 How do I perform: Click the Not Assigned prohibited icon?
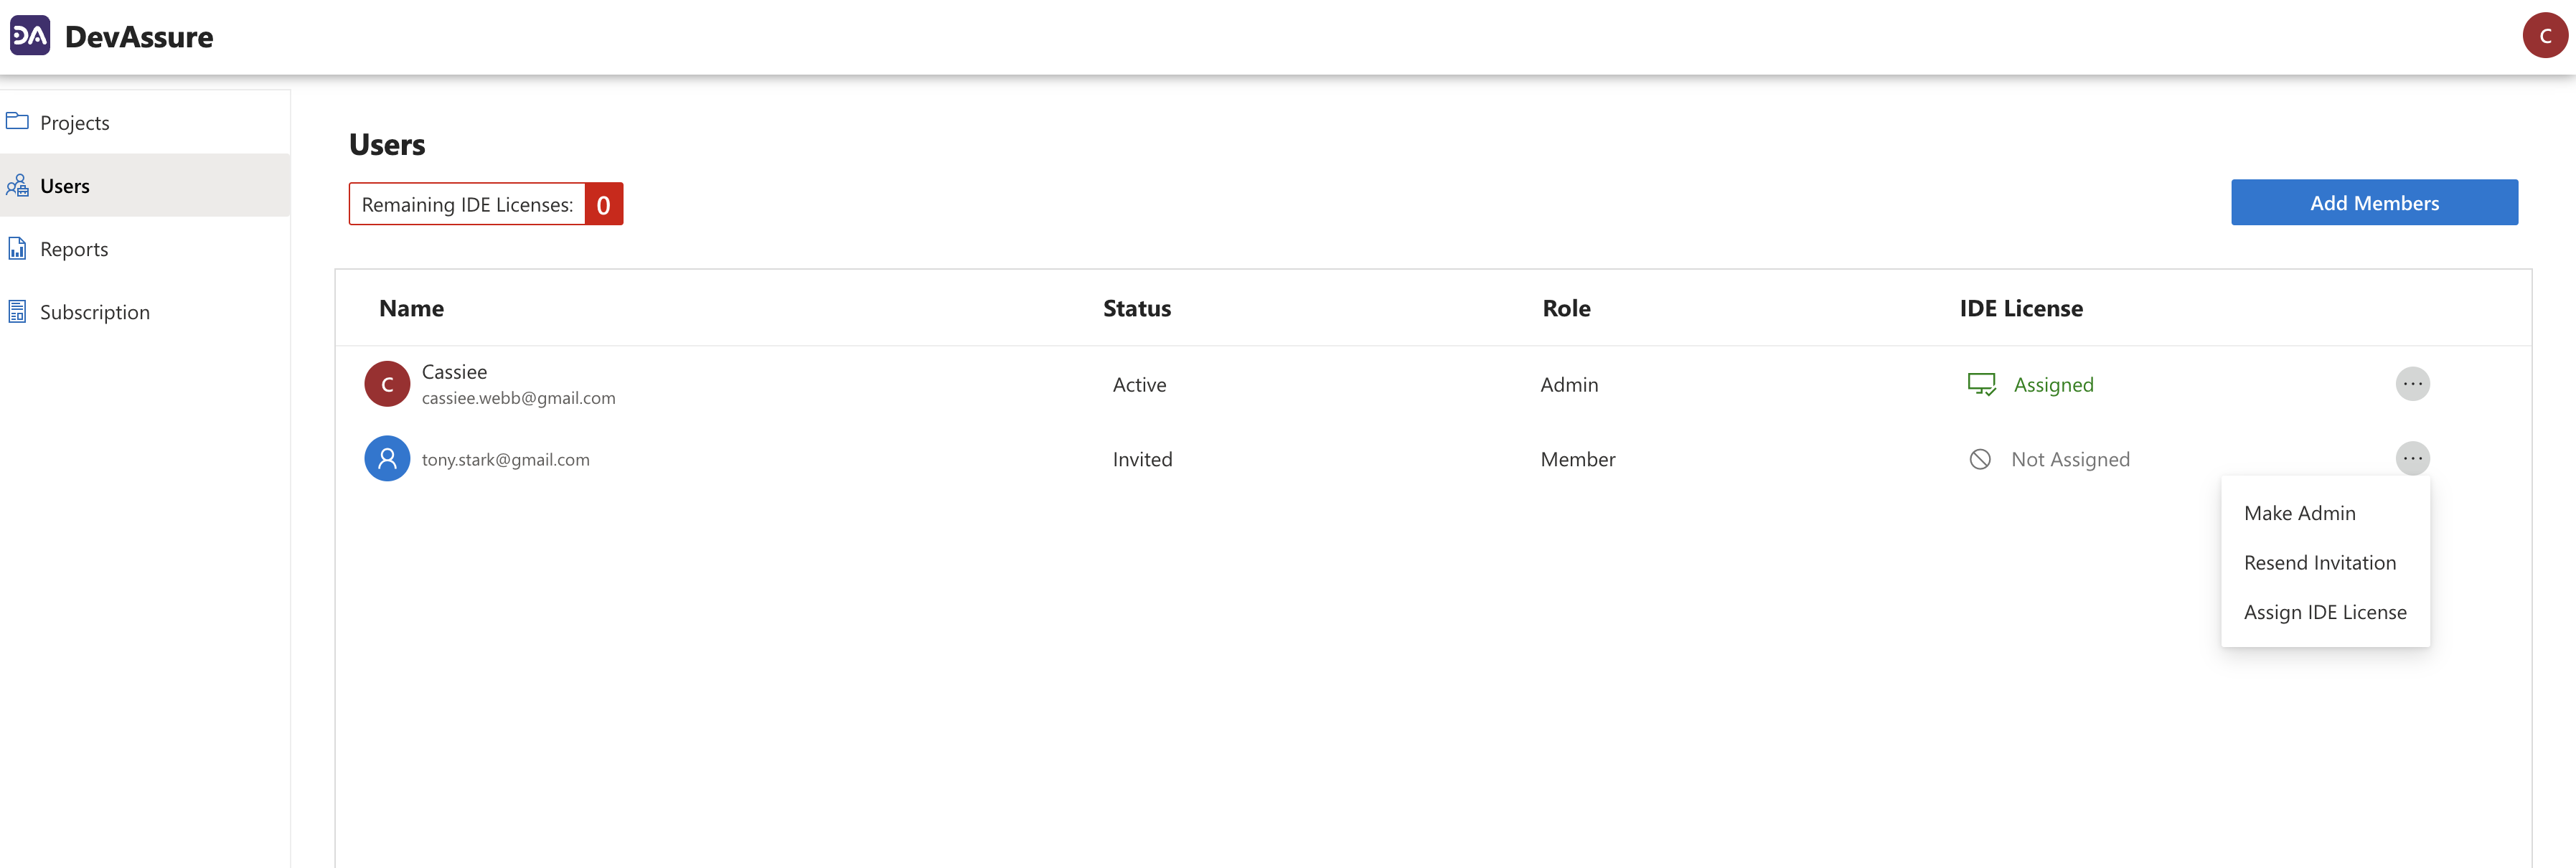(x=1980, y=459)
